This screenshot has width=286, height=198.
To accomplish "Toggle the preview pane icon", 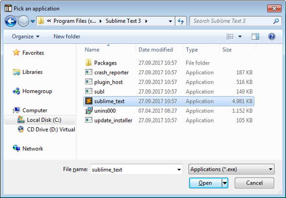I will (255, 36).
